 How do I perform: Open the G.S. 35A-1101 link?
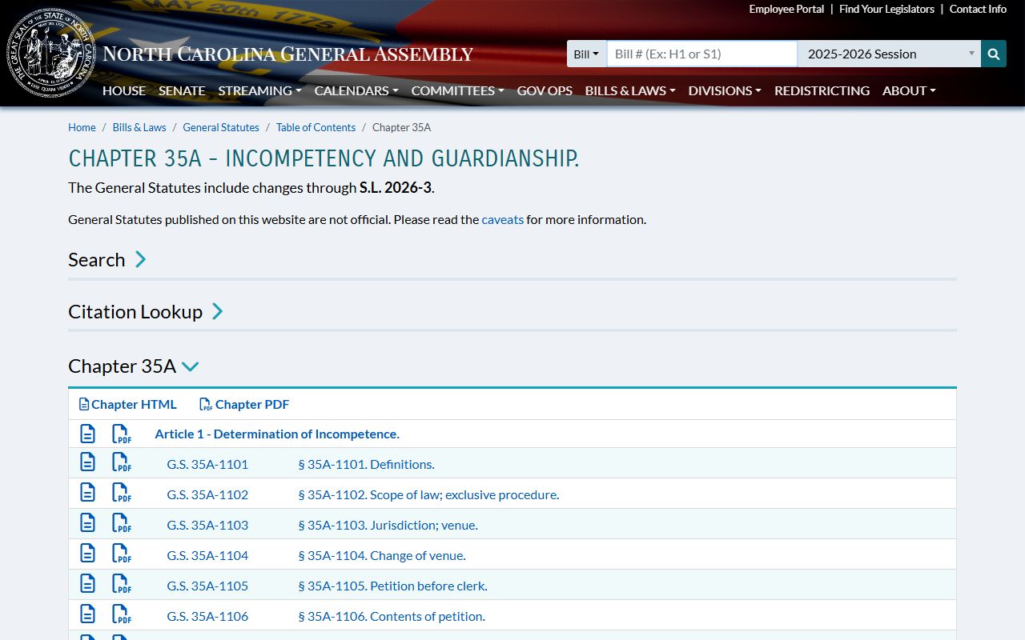pos(207,464)
